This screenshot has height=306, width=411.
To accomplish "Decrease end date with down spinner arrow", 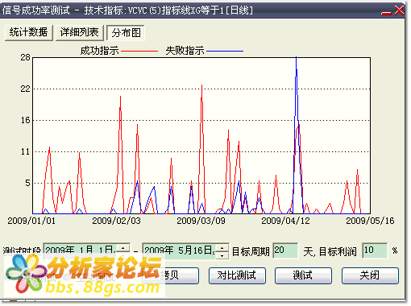I will coord(222,255).
